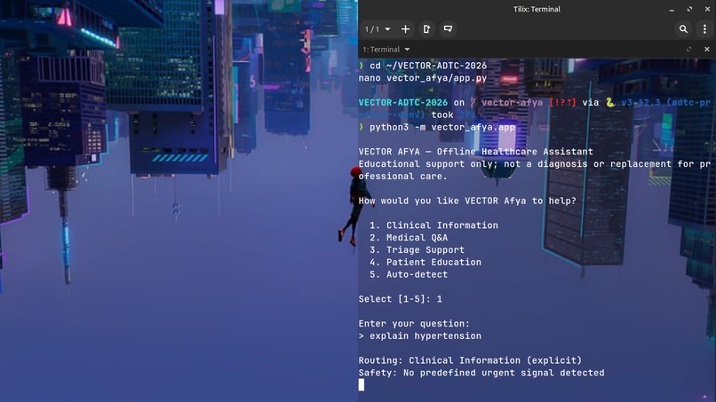
Task: Click the '> explain hypertension' input line
Action: [x=420, y=336]
